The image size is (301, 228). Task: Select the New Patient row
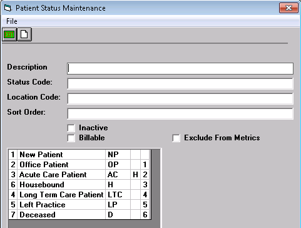(79, 155)
